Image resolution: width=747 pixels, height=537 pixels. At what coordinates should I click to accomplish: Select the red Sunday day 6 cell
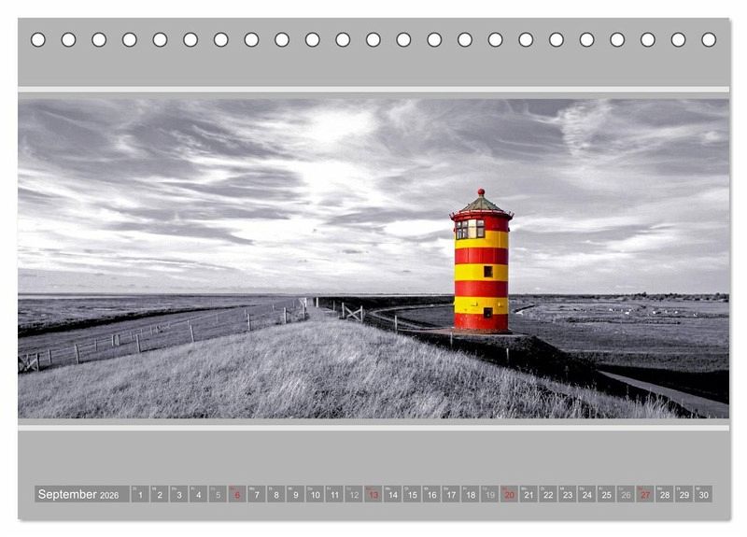[x=237, y=494]
